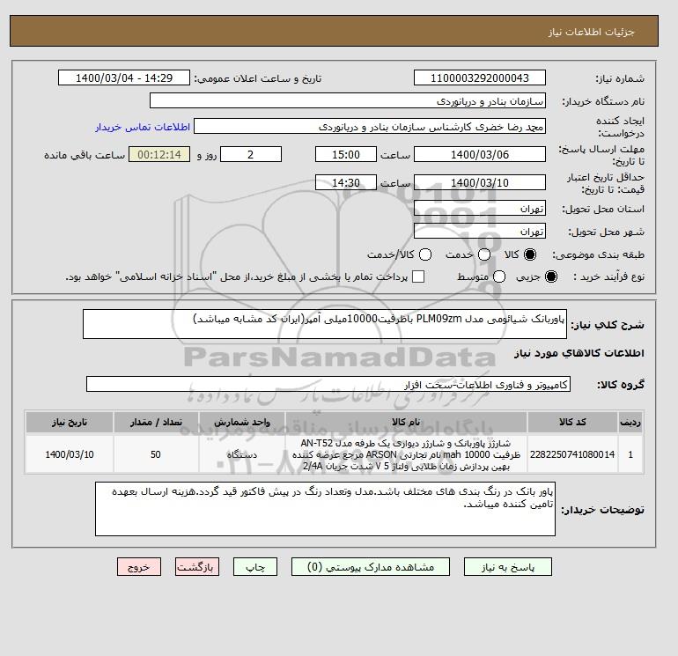Click the table date cell 1400/03/10
The image size is (678, 656).
[70, 454]
